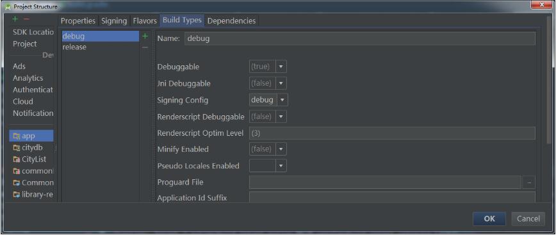Click the Cancel button
The height and width of the screenshot is (235, 556).
pos(528,219)
